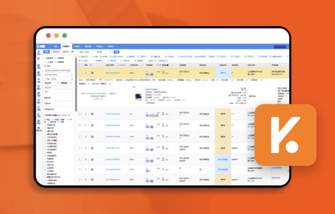
Task: Click the product thumbnail in the expanded row 1 details
Action: click(x=139, y=97)
